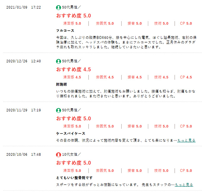Click the 肘施術 review title
Screen dimensions: 202x192
(61, 84)
